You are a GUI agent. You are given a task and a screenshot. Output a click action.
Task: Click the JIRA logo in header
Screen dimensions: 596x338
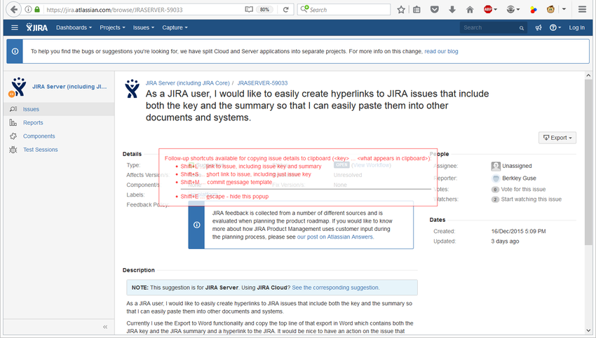pyautogui.click(x=37, y=27)
